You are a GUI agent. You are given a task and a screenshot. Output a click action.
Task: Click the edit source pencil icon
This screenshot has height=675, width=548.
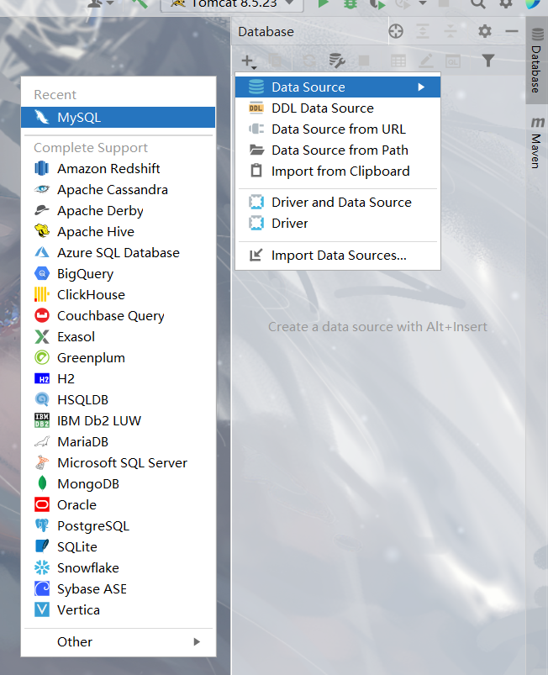coord(426,61)
